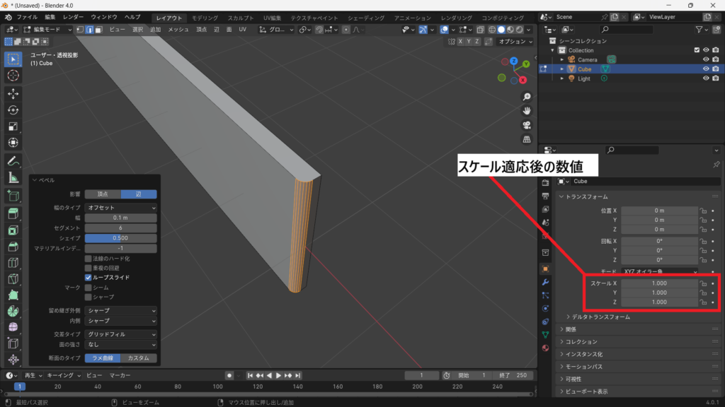Enable the 法線のハード化 checkbox
The height and width of the screenshot is (407, 725).
pos(89,259)
